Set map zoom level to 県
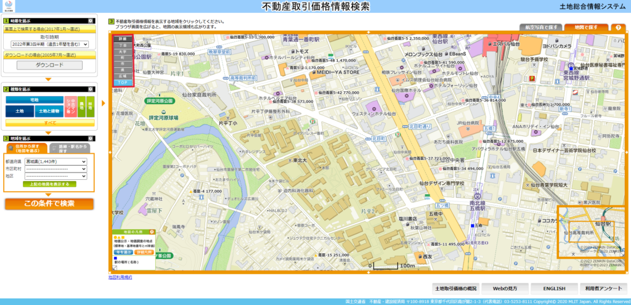 click(x=123, y=70)
